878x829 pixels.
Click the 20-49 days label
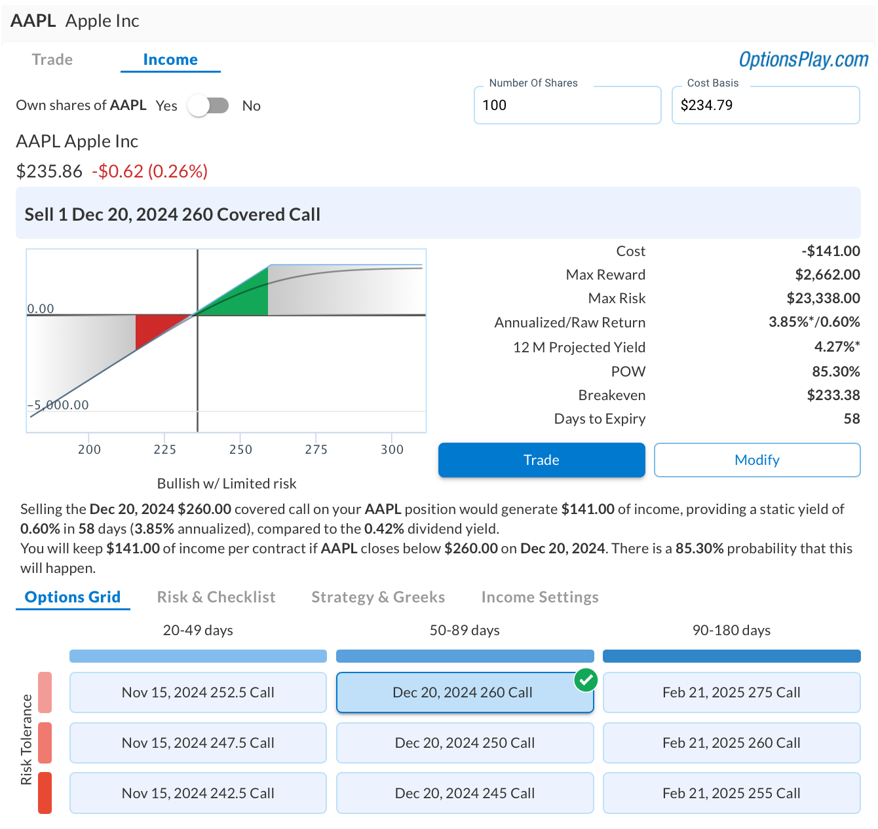pos(198,630)
